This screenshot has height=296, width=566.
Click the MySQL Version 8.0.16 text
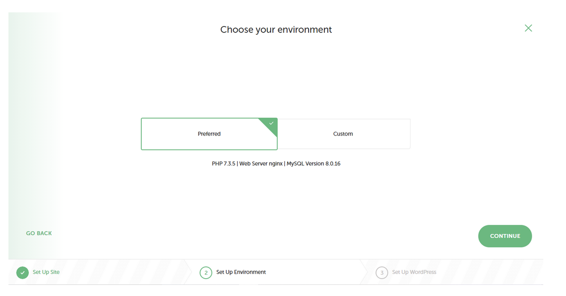[x=313, y=164]
